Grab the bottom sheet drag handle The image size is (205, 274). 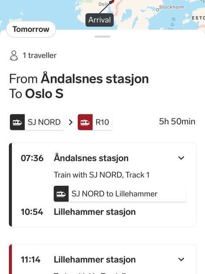[102, 36]
